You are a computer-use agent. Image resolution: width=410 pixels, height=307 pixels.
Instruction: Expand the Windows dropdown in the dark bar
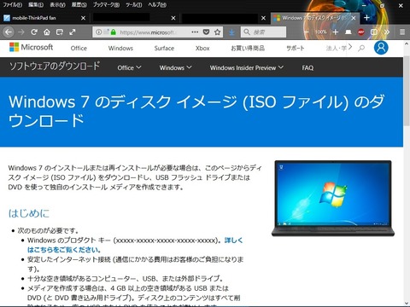click(x=175, y=67)
